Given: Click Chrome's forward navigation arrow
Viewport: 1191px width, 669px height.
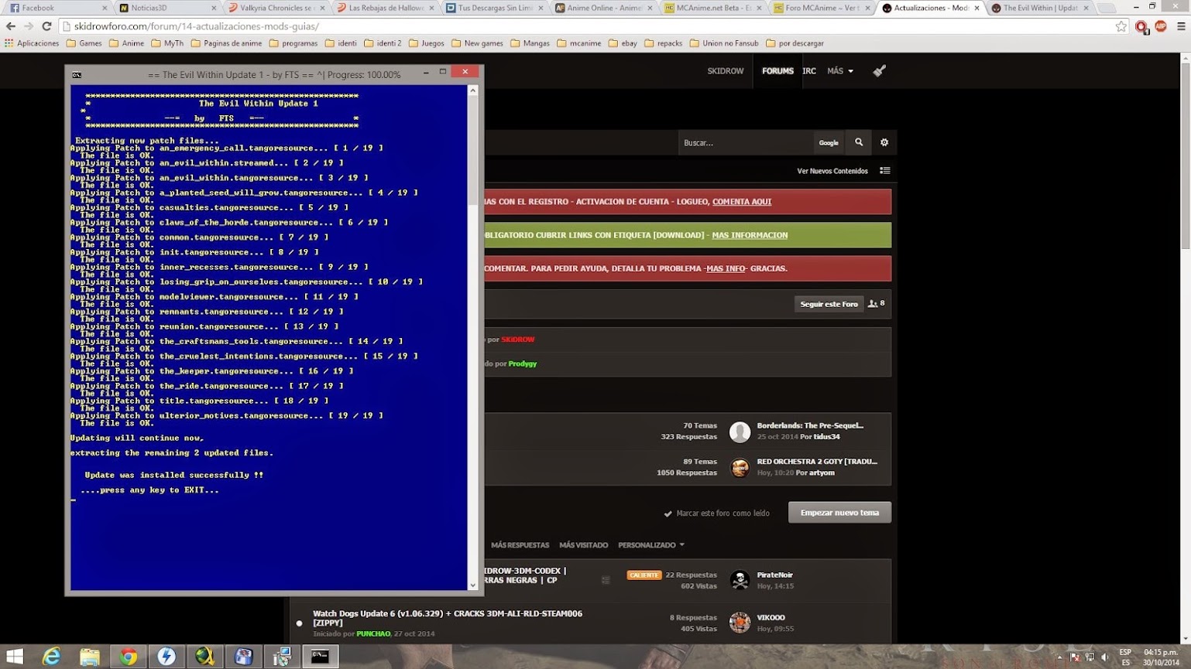Looking at the screenshot, I should coord(29,26).
